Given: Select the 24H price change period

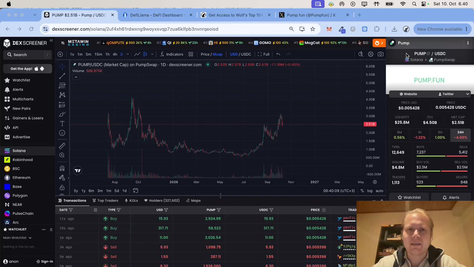Looking at the screenshot, I should point(461,135).
